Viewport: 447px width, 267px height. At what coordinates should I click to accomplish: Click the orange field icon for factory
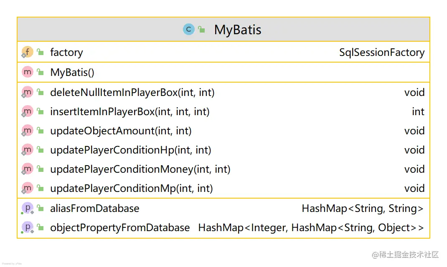(x=28, y=52)
